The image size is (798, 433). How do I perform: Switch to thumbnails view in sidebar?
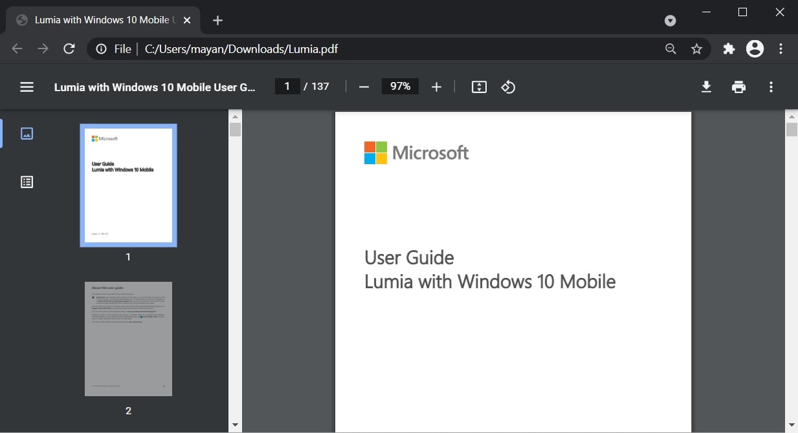pyautogui.click(x=27, y=134)
